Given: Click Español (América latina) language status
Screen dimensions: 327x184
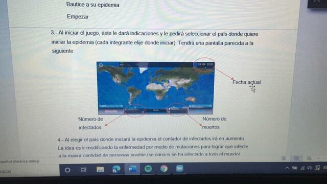Looking at the screenshot, I should (x=19, y=162).
